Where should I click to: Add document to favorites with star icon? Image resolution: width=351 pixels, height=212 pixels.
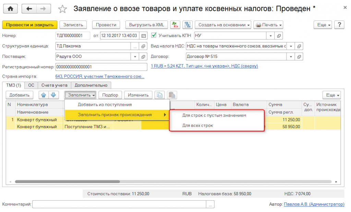(62, 9)
